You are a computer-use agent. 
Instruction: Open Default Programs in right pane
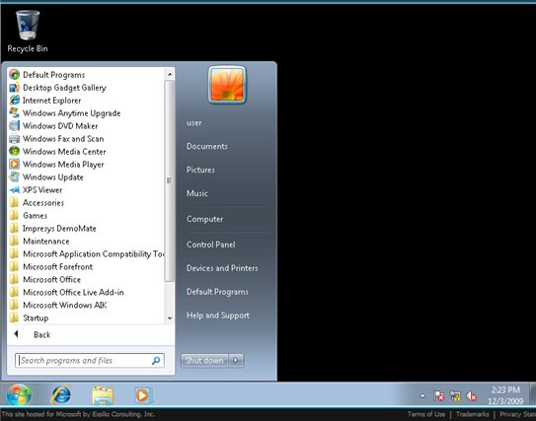(x=217, y=292)
